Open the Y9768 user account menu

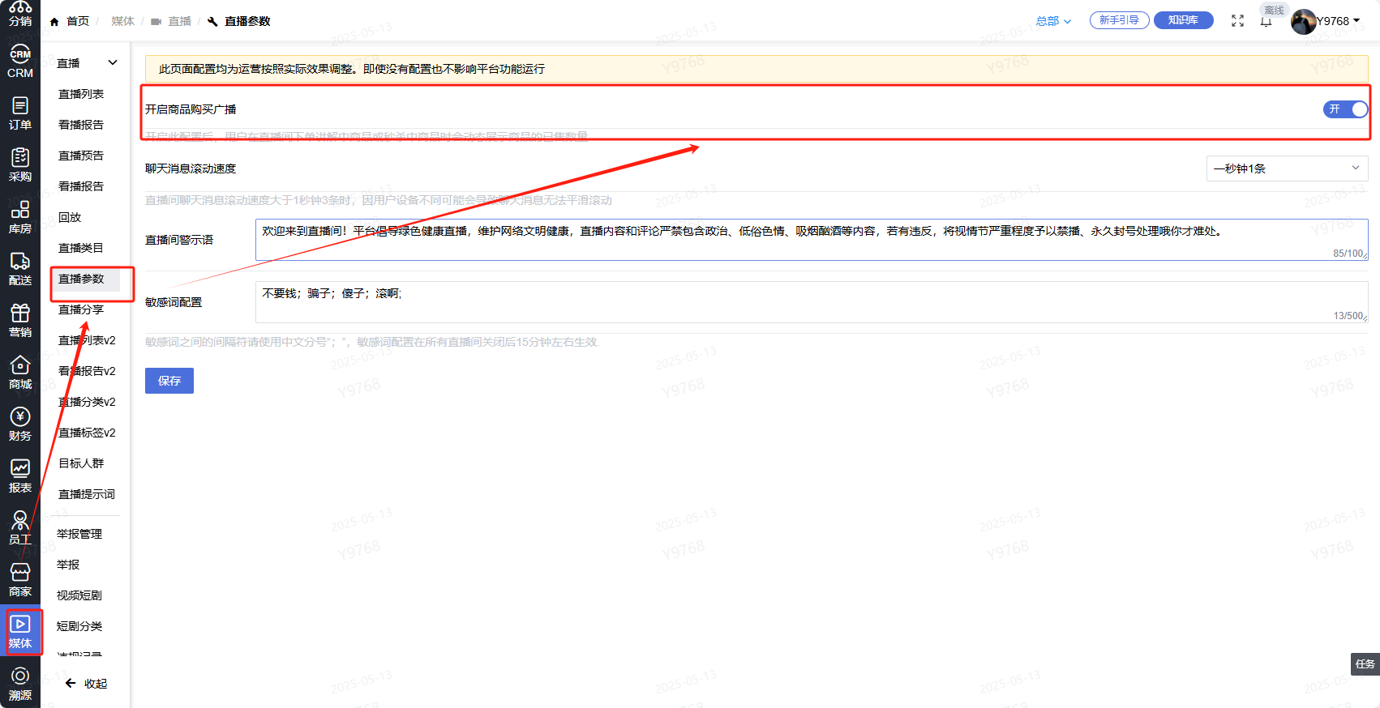[x=1326, y=21]
